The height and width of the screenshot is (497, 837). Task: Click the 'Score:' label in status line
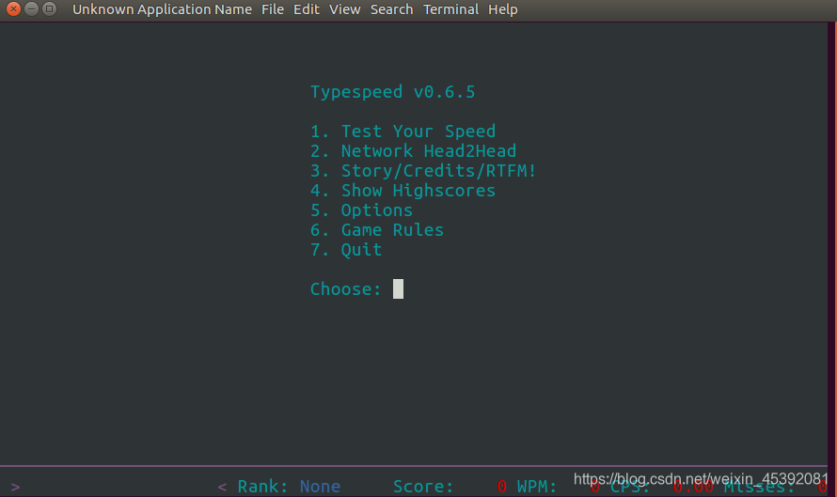coord(423,487)
